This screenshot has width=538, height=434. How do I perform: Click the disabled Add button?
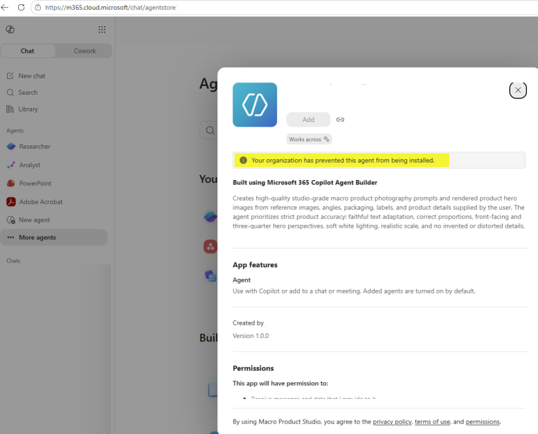pos(308,119)
